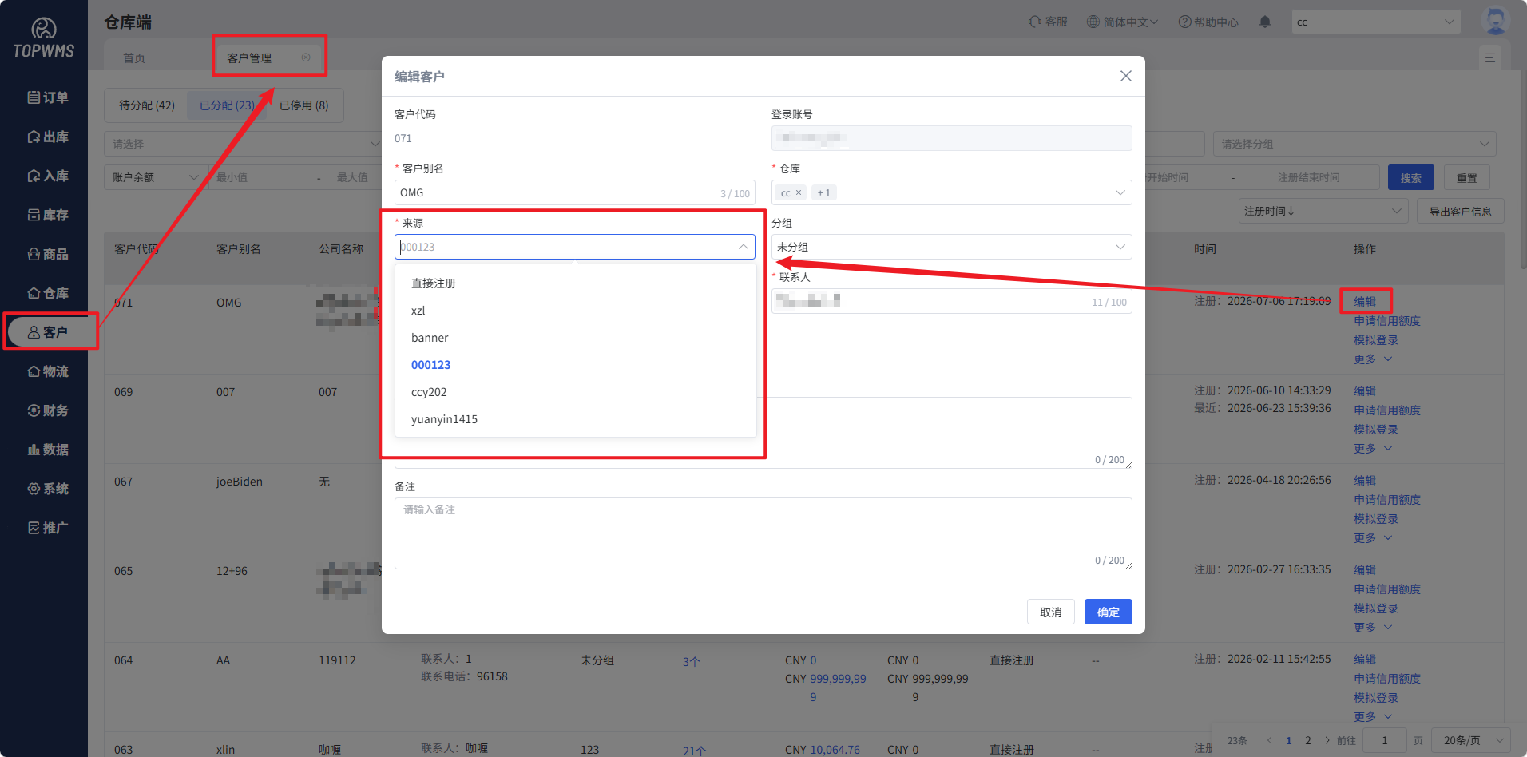
Task: Click 编辑 for customer 065
Action: [x=1365, y=569]
